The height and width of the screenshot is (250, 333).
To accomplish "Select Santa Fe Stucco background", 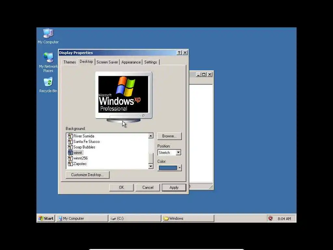I will coord(87,142).
